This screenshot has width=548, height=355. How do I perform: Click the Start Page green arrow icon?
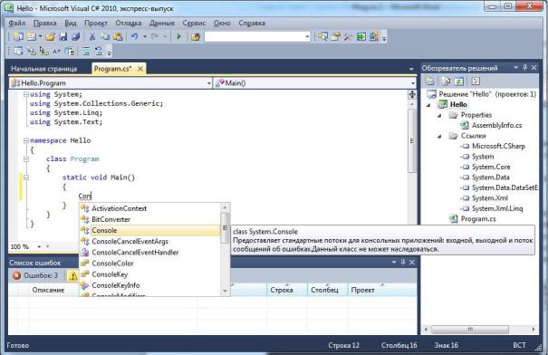361,36
